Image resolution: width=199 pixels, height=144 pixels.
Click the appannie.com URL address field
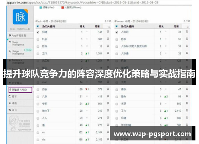pyautogui.click(x=82, y=2)
